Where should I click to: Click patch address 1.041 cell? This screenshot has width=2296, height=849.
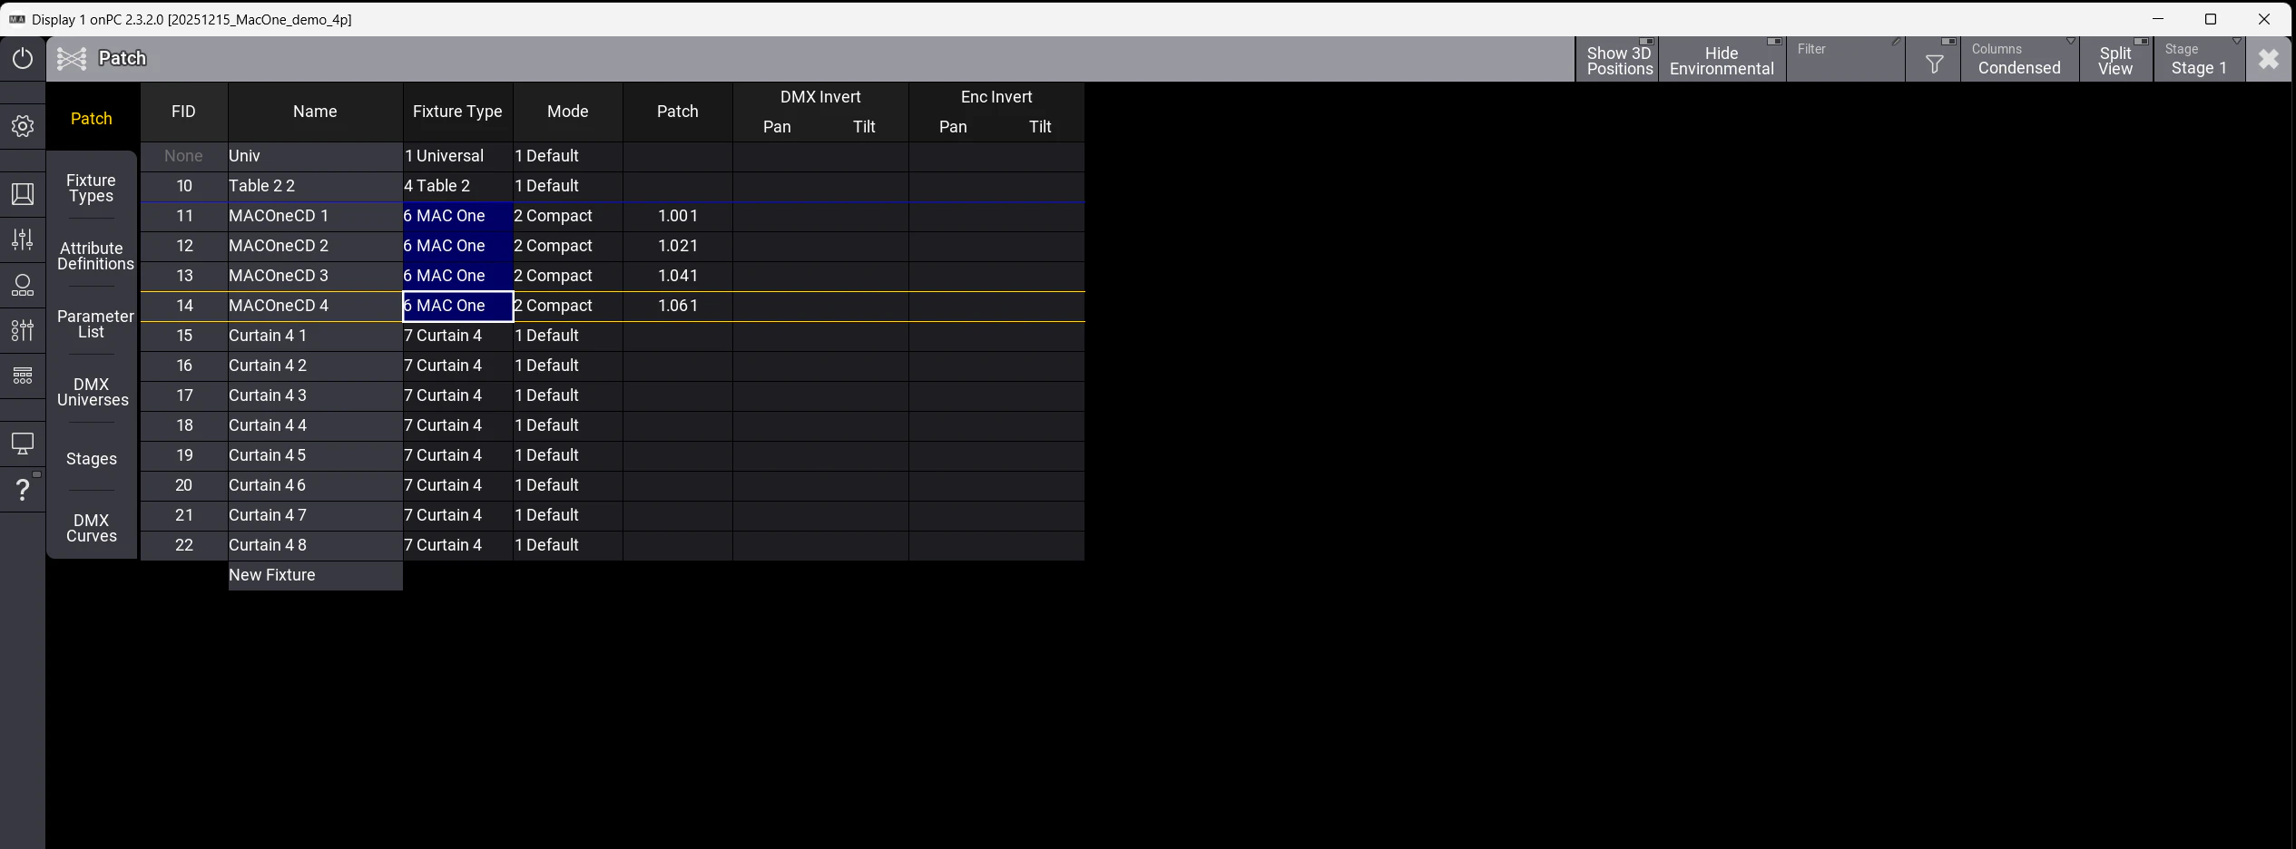click(x=678, y=276)
